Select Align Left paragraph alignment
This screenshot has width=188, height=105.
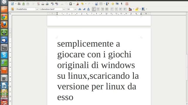(94, 9)
